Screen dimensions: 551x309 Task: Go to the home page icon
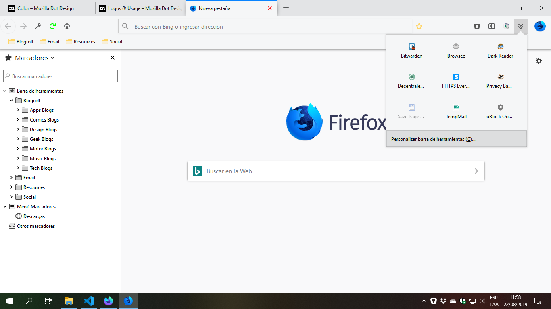67,26
